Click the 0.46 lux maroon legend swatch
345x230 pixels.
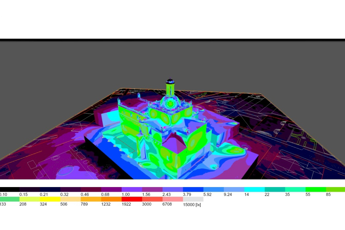click(x=91, y=190)
